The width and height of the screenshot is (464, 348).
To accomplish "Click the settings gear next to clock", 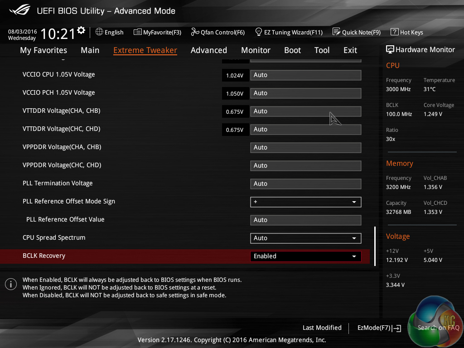I will click(x=81, y=30).
